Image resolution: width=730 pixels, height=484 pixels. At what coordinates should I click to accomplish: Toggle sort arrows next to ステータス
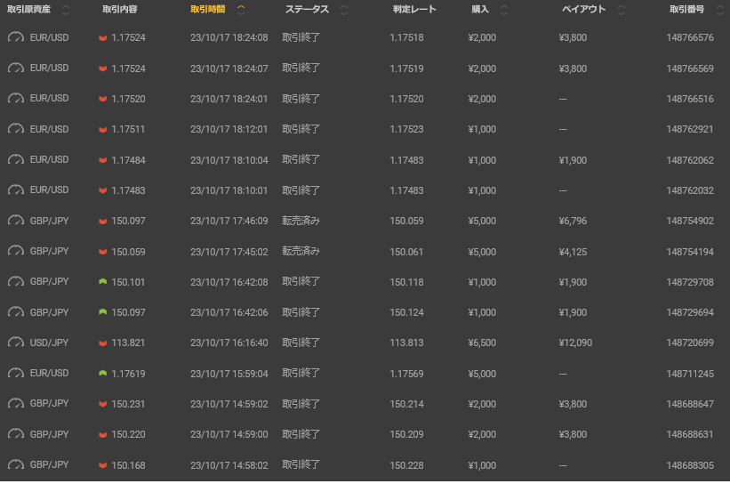[344, 11]
